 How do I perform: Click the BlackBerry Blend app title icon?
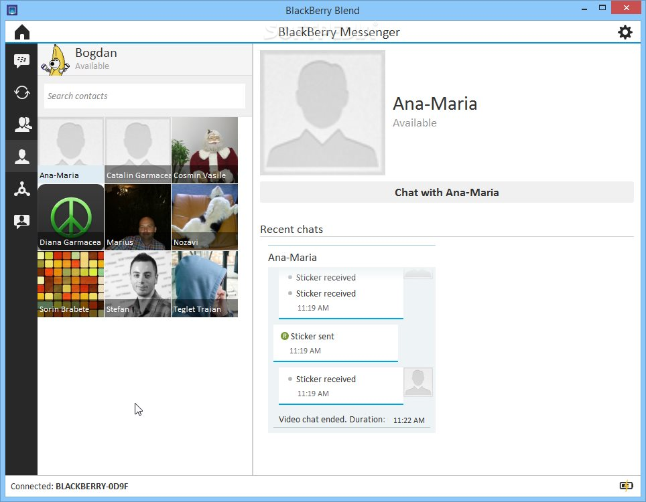click(x=12, y=10)
